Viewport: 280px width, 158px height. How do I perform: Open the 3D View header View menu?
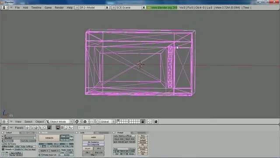[x=18, y=122]
